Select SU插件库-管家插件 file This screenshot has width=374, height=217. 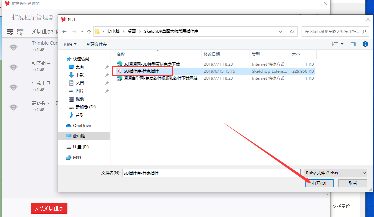(141, 71)
